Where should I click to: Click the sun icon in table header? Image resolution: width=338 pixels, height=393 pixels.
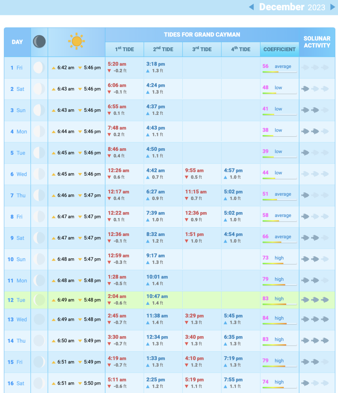pos(76,41)
